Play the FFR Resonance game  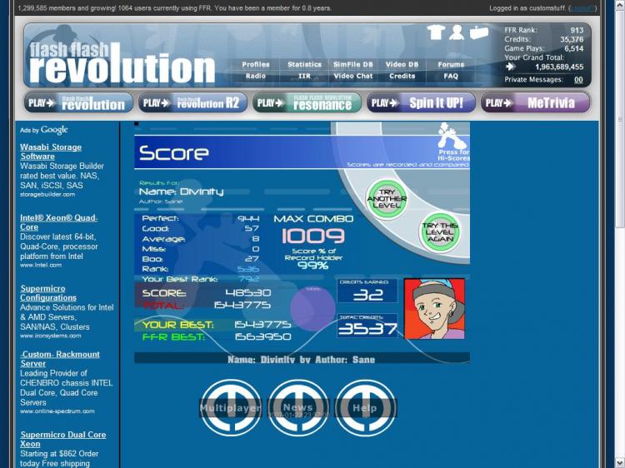(x=307, y=103)
